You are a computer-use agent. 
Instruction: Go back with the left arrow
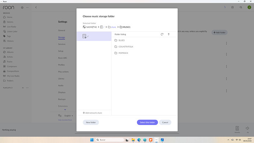point(36,7)
